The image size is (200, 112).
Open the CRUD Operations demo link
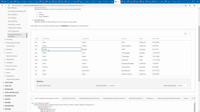tap(13, 31)
